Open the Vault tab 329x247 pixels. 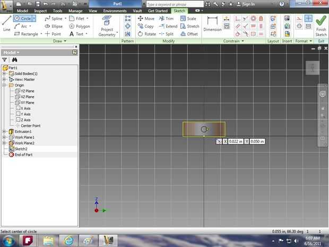pyautogui.click(x=137, y=11)
